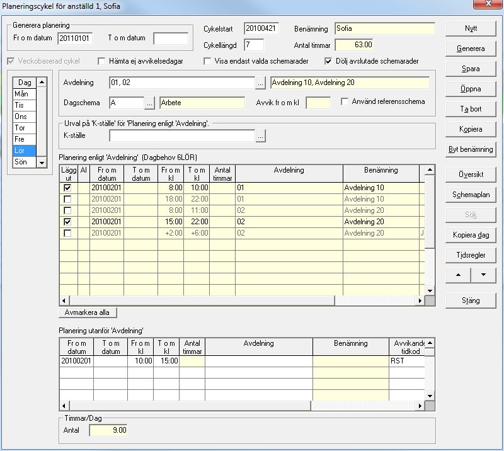Check Lägg ut for 8:00-11:00 row
This screenshot has height=451, width=504.
click(x=67, y=210)
